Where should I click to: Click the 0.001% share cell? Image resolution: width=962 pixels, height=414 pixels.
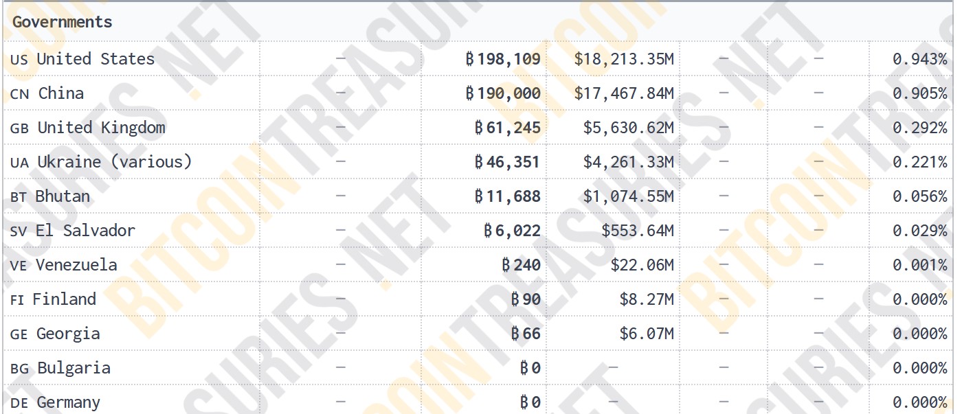point(920,265)
